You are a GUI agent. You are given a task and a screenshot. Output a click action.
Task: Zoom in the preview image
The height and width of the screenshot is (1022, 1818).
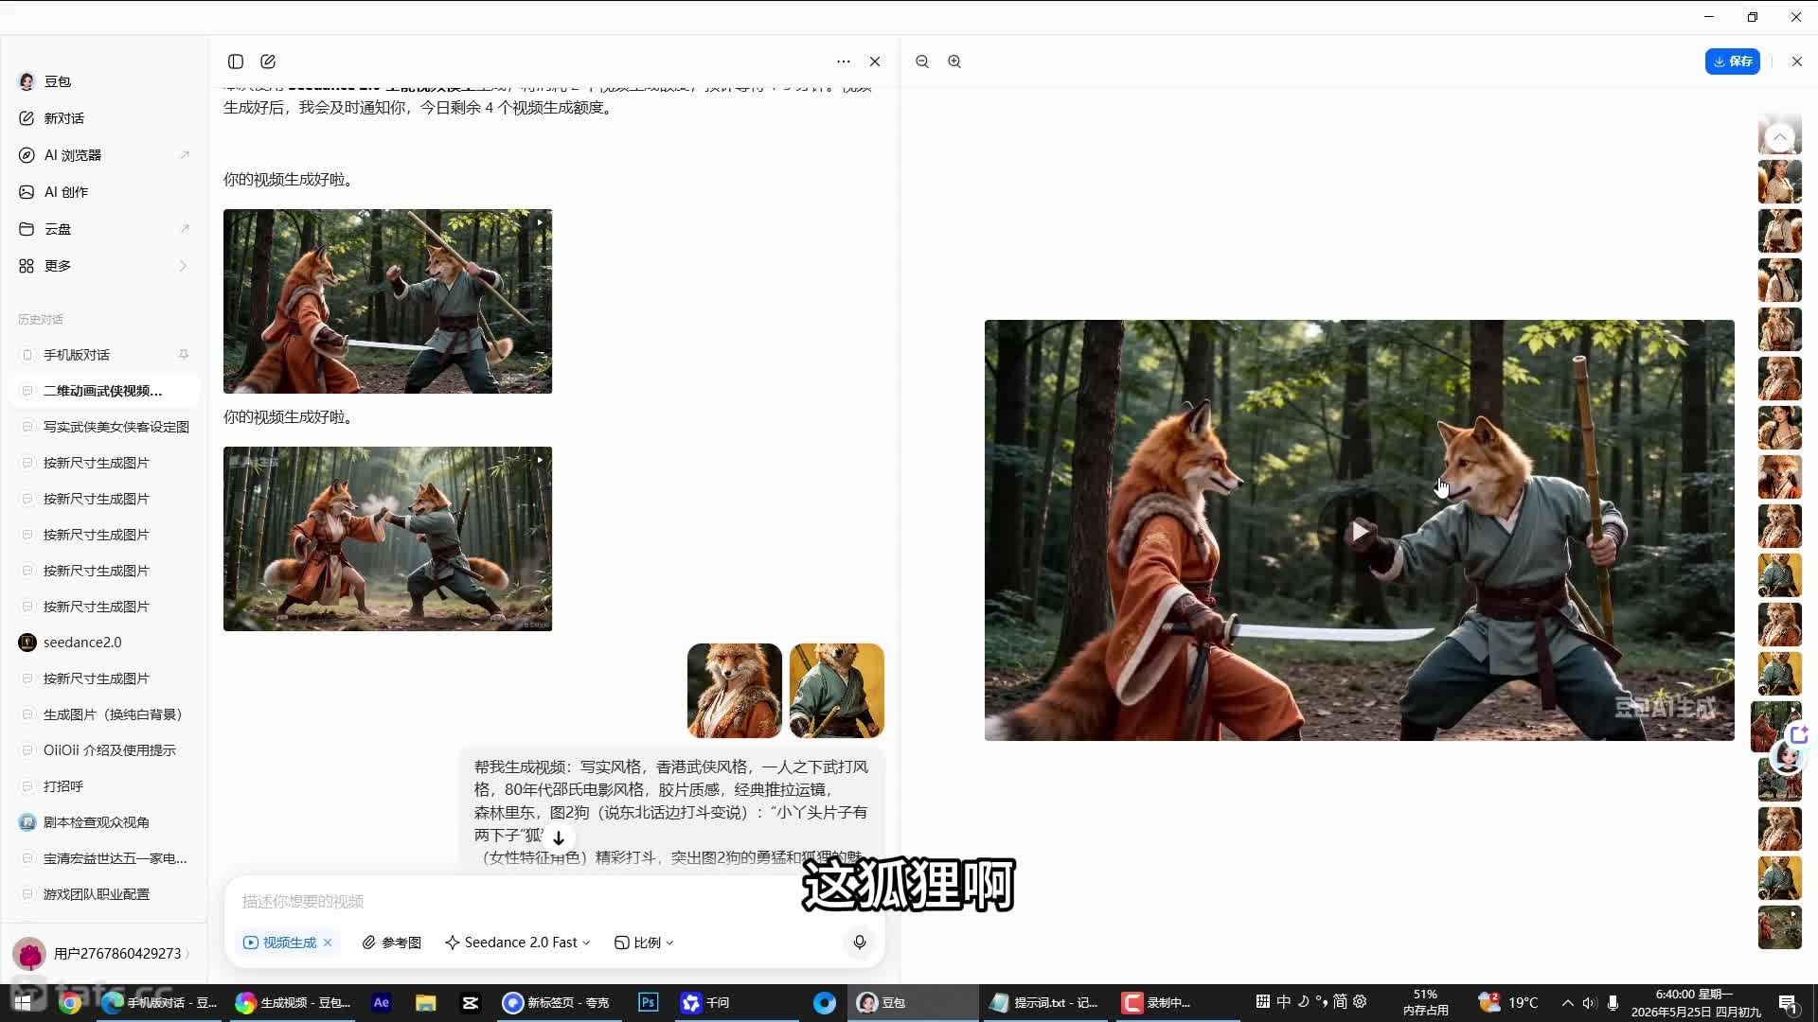[954, 62]
